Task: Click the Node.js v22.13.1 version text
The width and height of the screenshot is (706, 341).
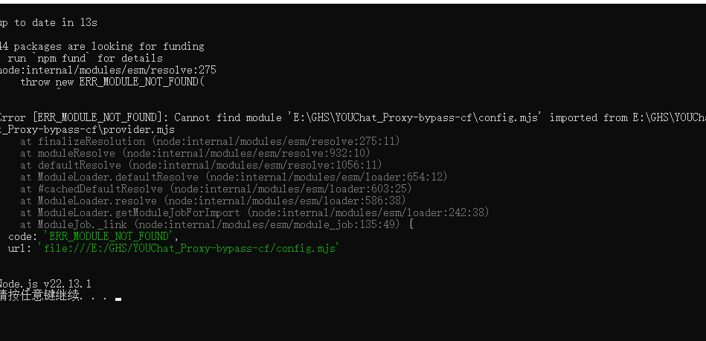Action: 45,284
